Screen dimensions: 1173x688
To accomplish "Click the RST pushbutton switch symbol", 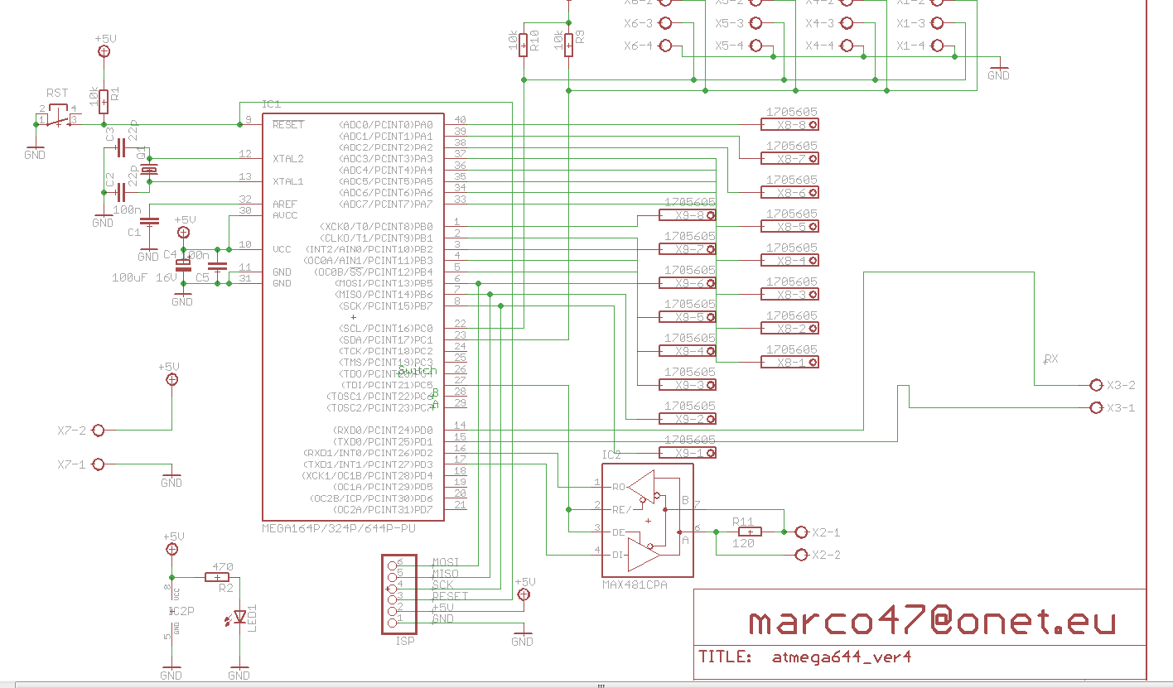I will [56, 120].
